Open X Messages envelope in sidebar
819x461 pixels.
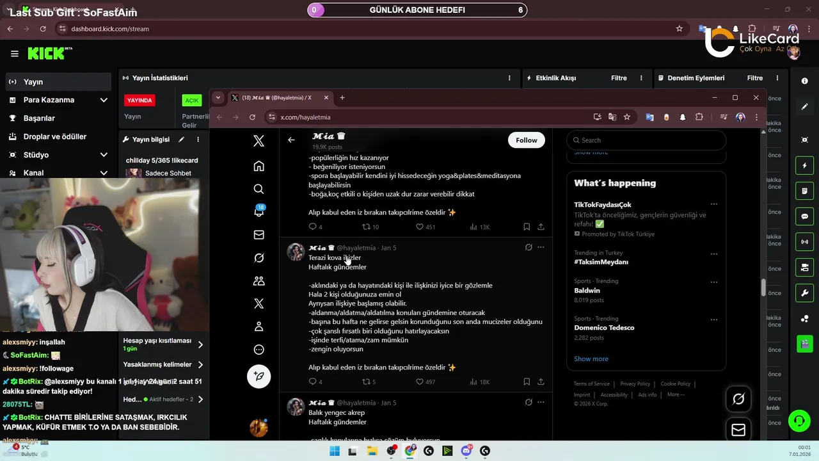tap(258, 235)
